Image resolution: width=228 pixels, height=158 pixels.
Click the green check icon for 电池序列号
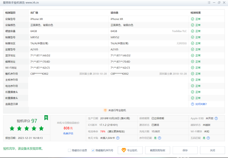pos(193,86)
